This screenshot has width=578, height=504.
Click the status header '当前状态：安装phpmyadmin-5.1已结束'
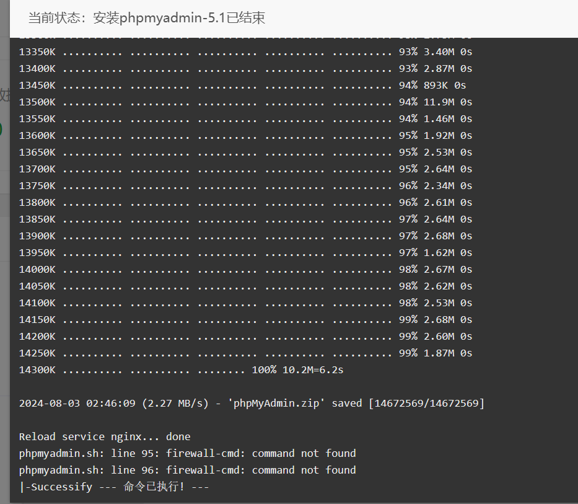point(147,18)
